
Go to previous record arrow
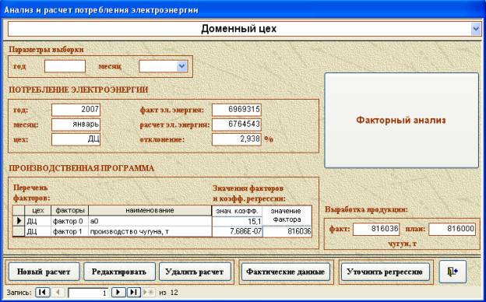pos(58,292)
